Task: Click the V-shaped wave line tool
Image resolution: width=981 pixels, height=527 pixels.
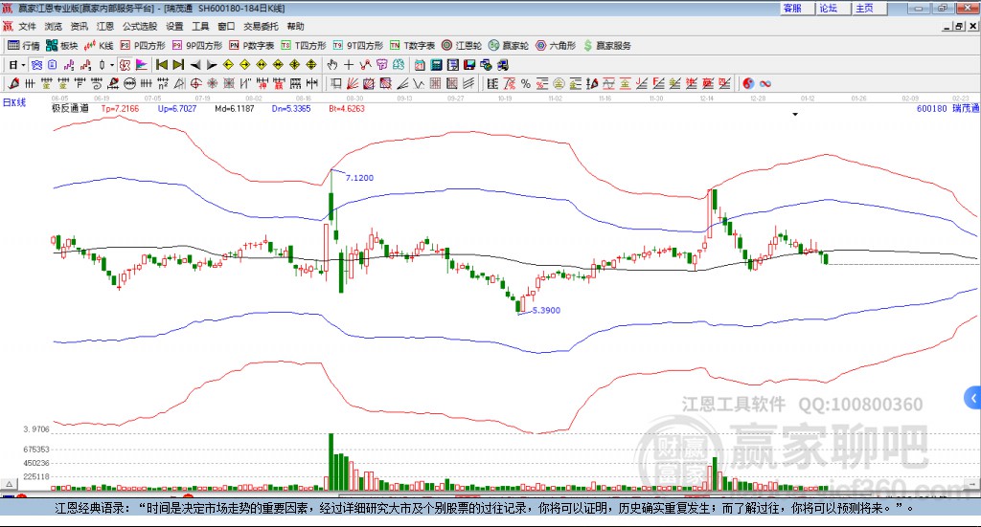Action: pyautogui.click(x=418, y=83)
